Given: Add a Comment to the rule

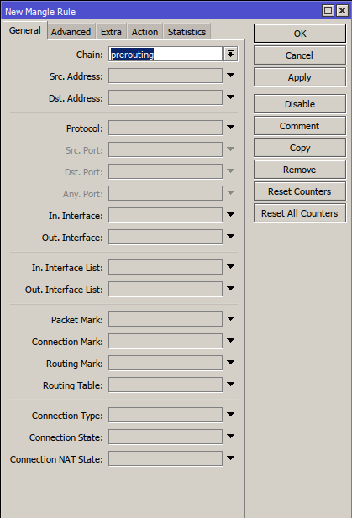Looking at the screenshot, I should [x=300, y=126].
